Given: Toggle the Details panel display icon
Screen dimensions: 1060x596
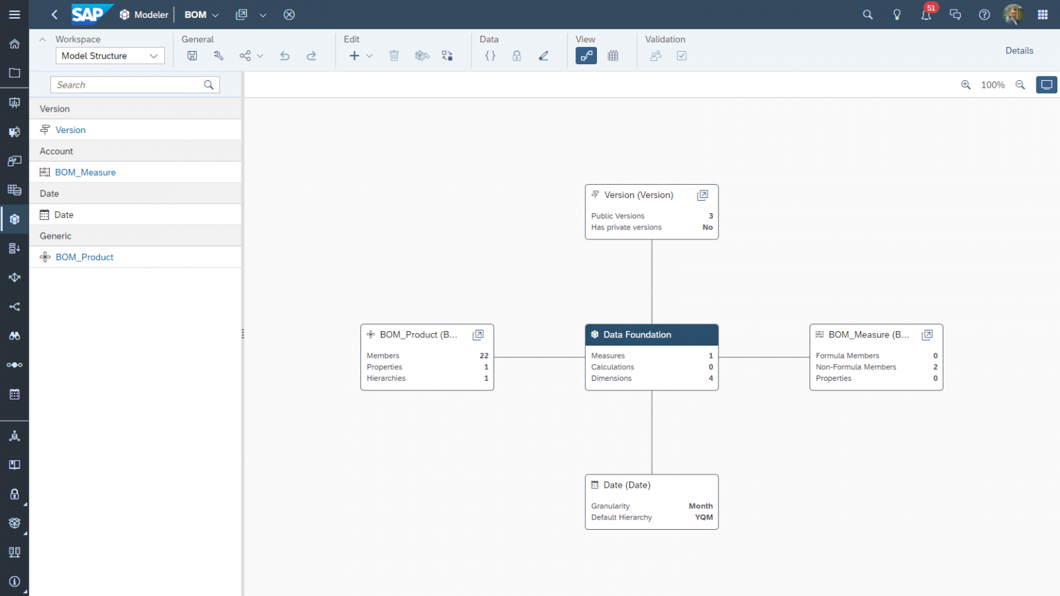Looking at the screenshot, I should [1046, 84].
